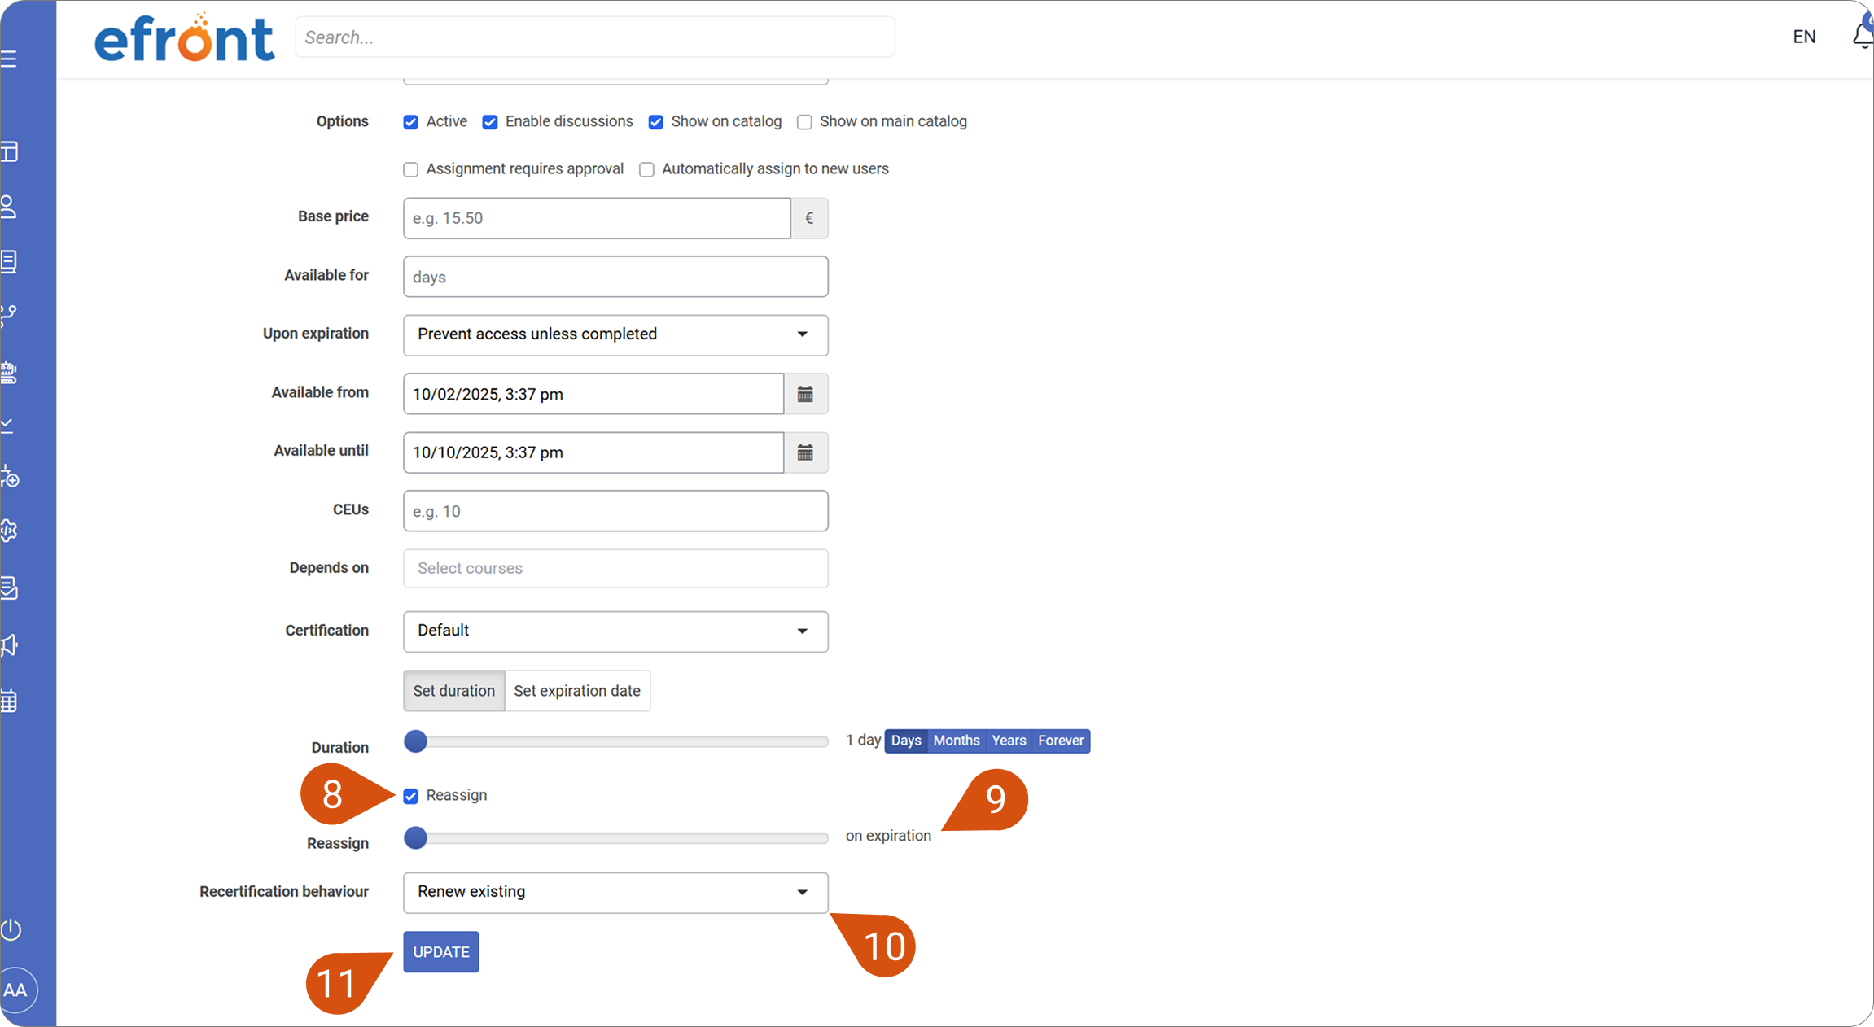Switch to Set expiration date tab
This screenshot has height=1027, width=1874.
tap(577, 690)
